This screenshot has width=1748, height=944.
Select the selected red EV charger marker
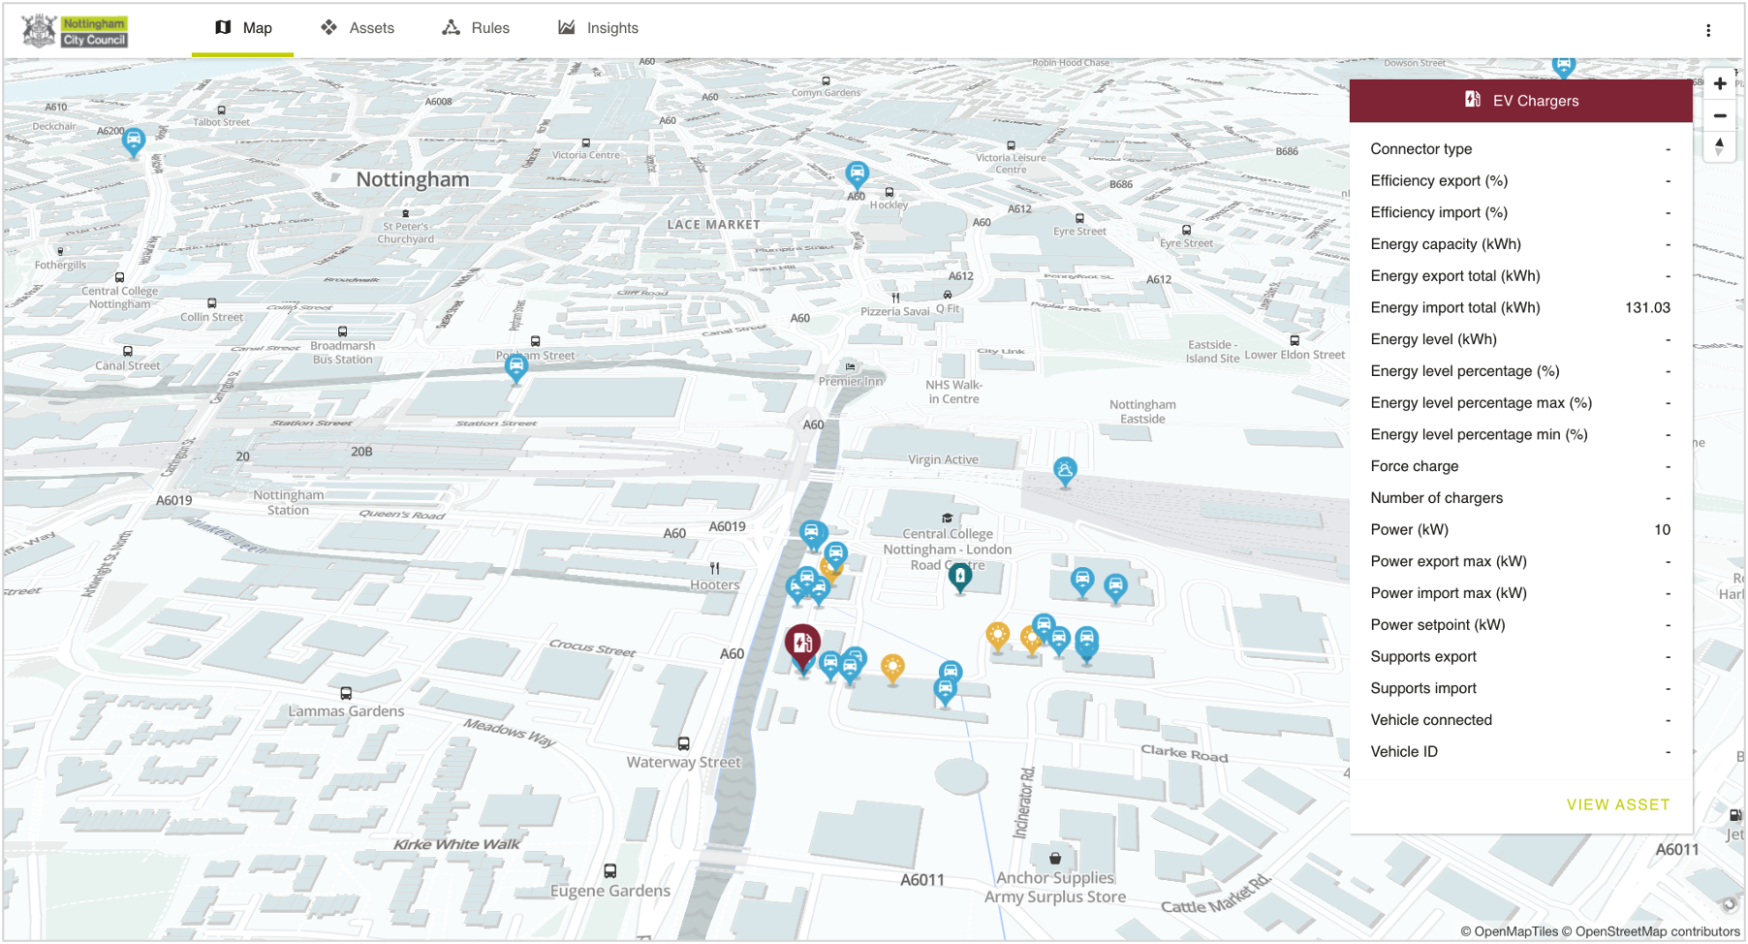coord(802,645)
